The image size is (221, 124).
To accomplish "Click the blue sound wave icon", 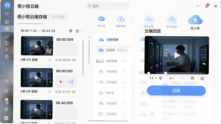I will tap(71, 82).
